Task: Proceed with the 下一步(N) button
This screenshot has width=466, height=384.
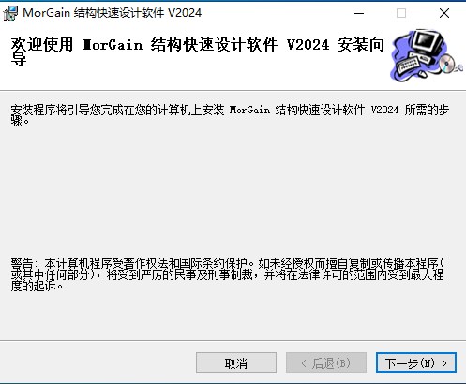Action: pyautogui.click(x=416, y=362)
